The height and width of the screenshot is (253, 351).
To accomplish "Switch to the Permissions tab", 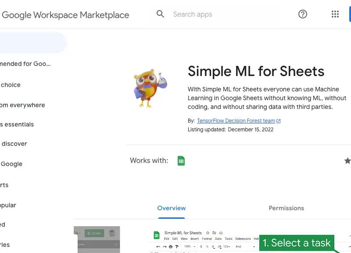I will click(286, 208).
